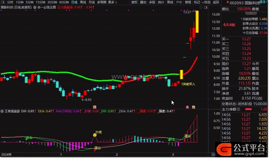
Task: Click the 王者操盘副 indicator name
Action: pos(12,111)
